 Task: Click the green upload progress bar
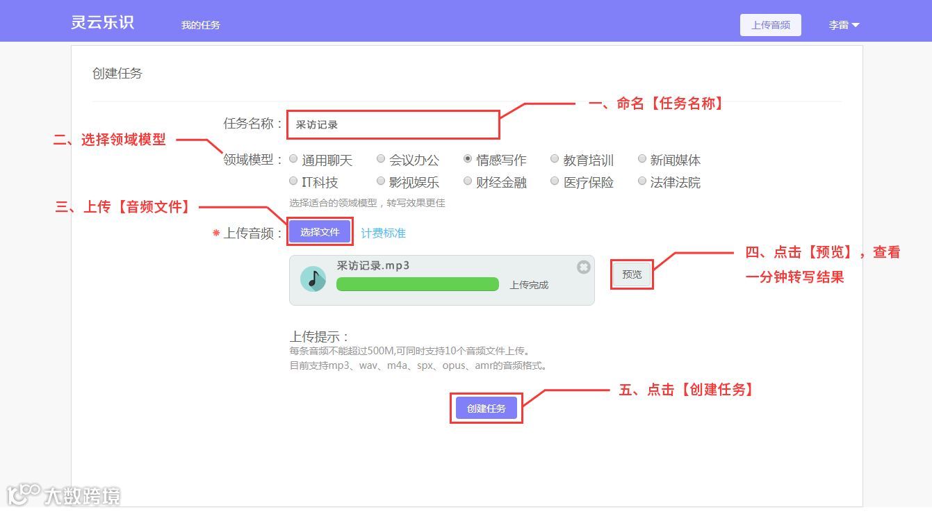tap(418, 284)
